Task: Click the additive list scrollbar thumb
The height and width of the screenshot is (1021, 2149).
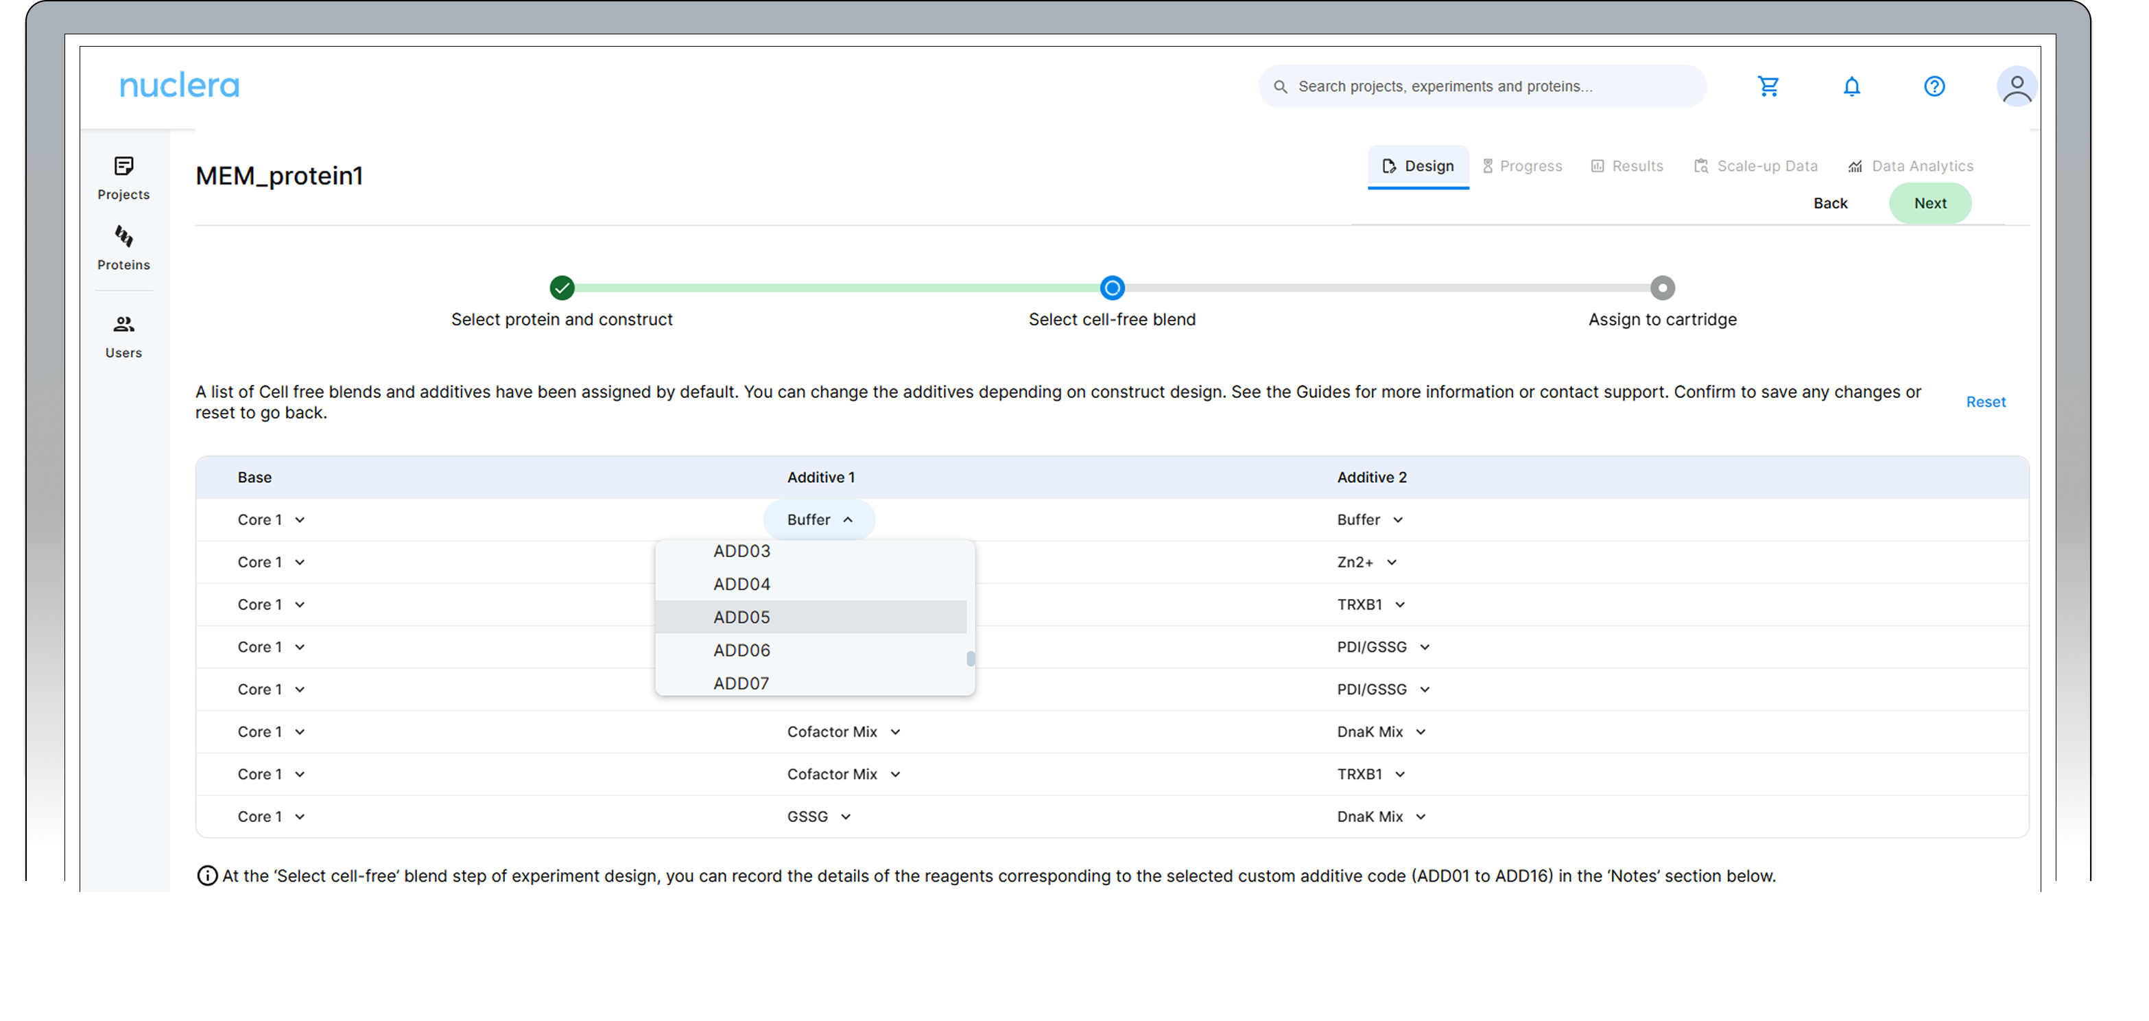Action: click(x=970, y=659)
